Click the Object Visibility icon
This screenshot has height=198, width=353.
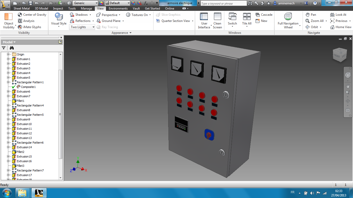point(9,17)
